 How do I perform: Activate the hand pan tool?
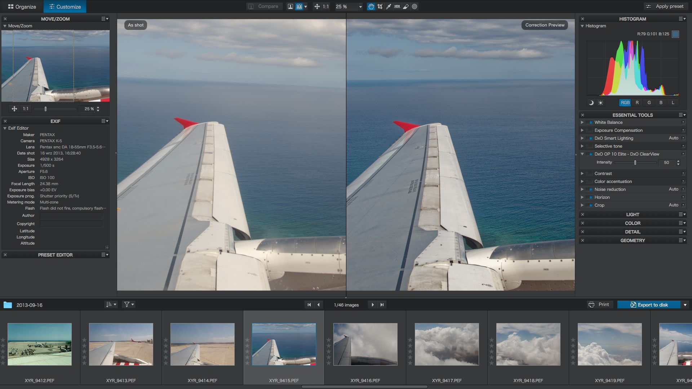point(371,6)
